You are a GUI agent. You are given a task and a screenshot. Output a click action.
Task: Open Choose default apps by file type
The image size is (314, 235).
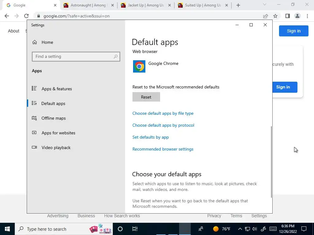pos(163,113)
